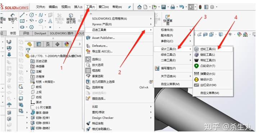The image size is (259, 138).
Task: Open the 帮助(H) menu
Action: click(x=117, y=7)
